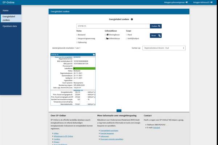This screenshot has width=218, height=145.
Task: Open the Privacy footer link
Action: (57, 142)
